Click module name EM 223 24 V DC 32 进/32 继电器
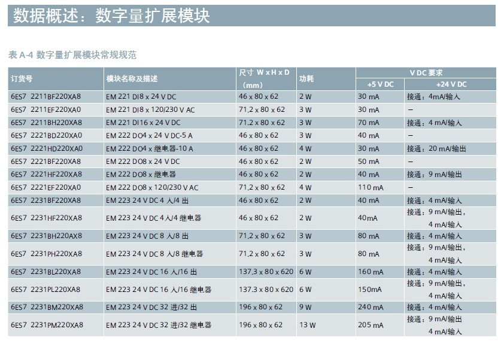This screenshot has width=504, height=341. [159, 325]
